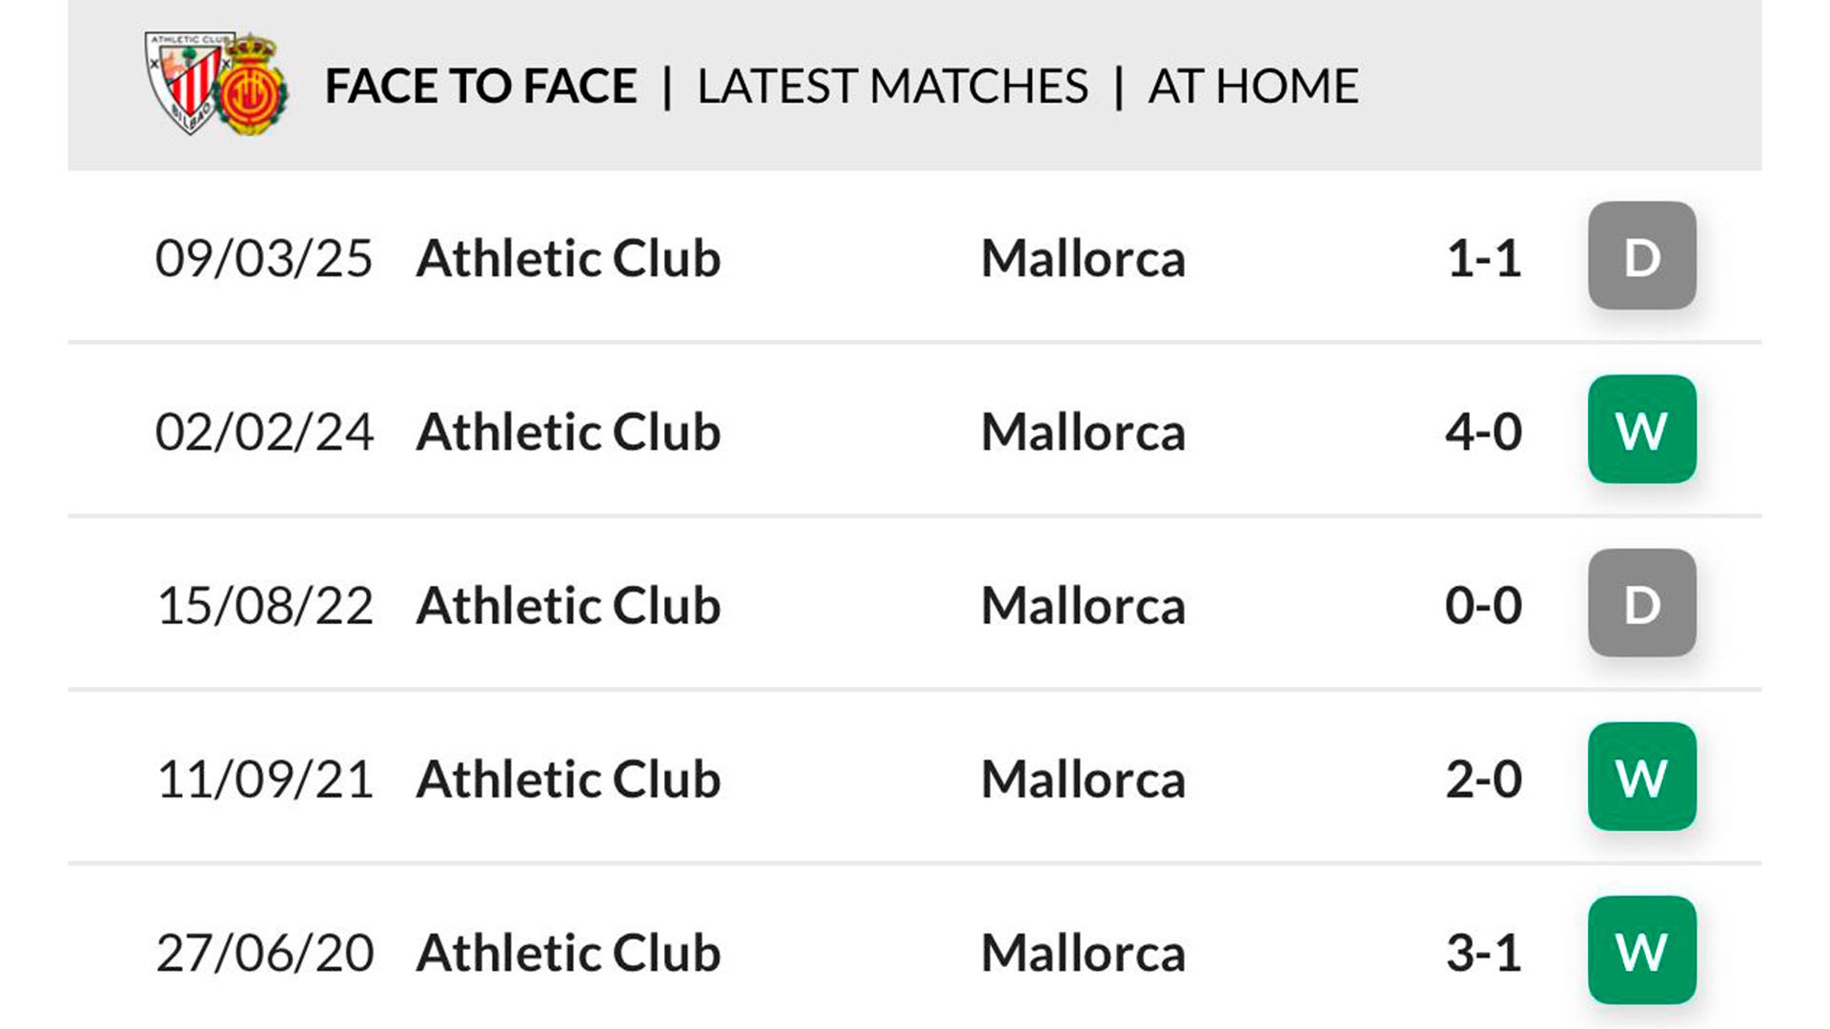Click the win badge for 02/02/24 match
The height and width of the screenshot is (1029, 1830).
point(1641,430)
